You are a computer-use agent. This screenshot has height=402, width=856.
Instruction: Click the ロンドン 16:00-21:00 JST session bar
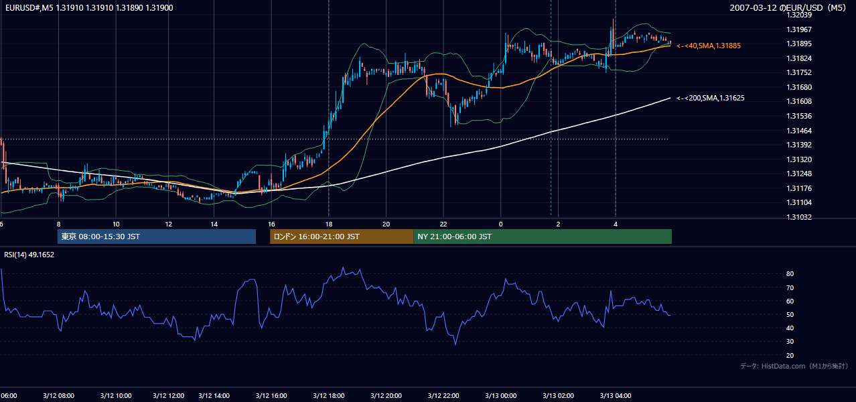tap(342, 237)
